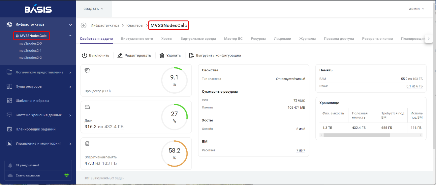Click the back arrow icon in breadcrumb
436x185 pixels.
[x=84, y=26]
